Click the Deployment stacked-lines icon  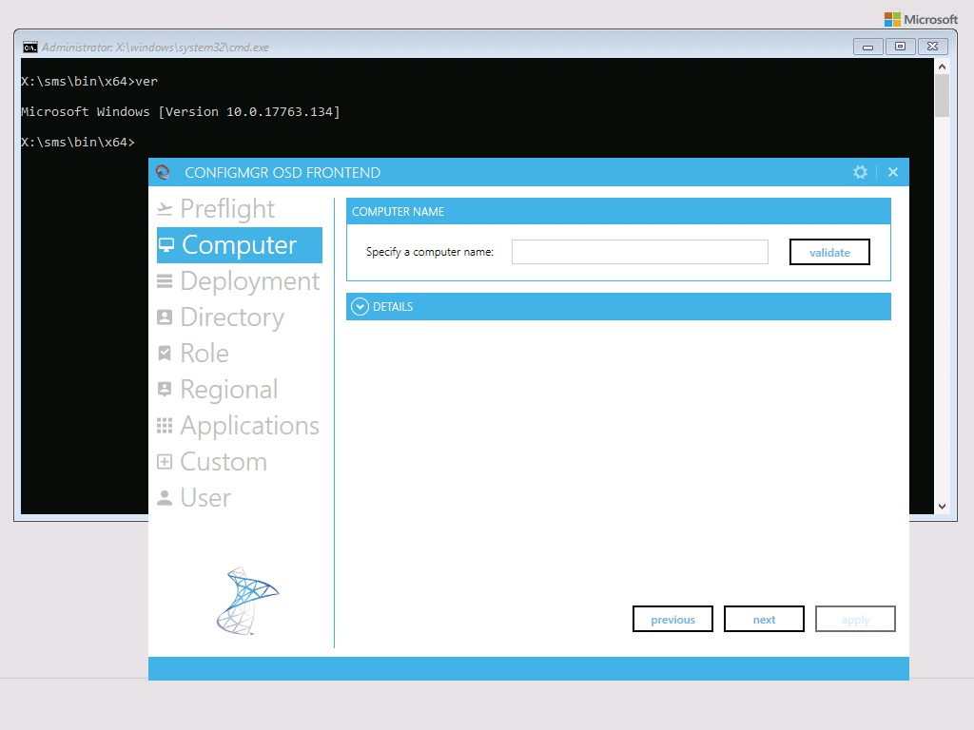165,281
